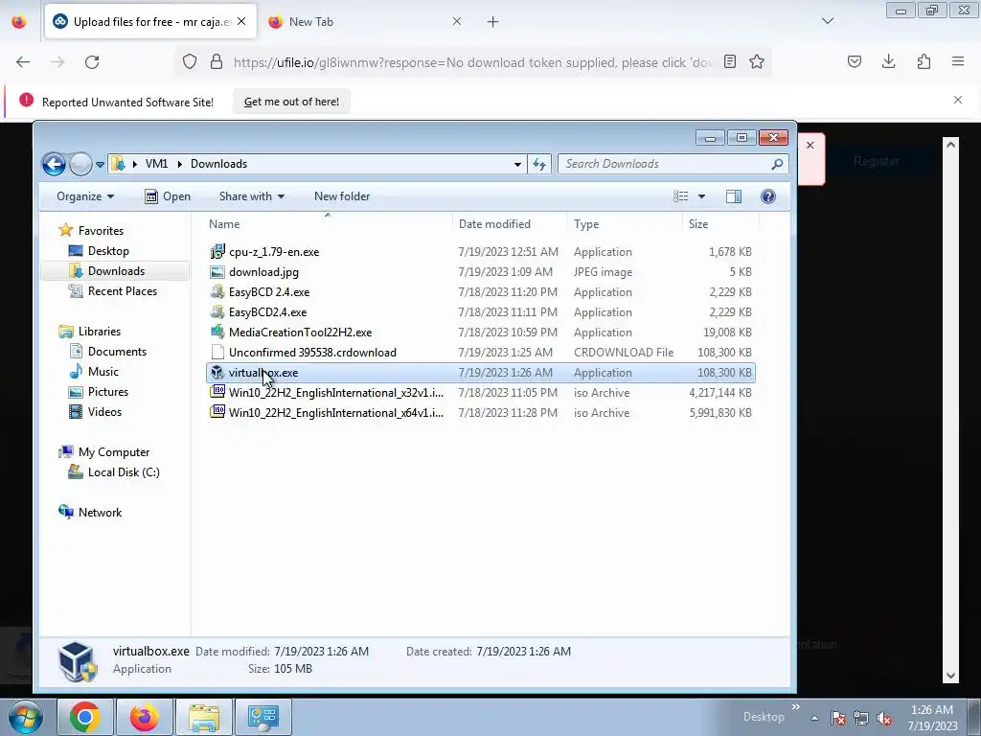This screenshot has width=981, height=736.
Task: Select EasyBCD 2.4.exe file
Action: pyautogui.click(x=269, y=291)
